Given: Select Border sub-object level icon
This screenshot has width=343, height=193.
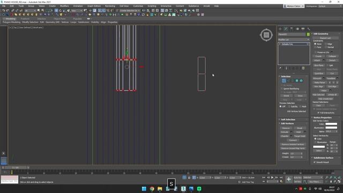Looking at the screenshot, I should [293, 81].
